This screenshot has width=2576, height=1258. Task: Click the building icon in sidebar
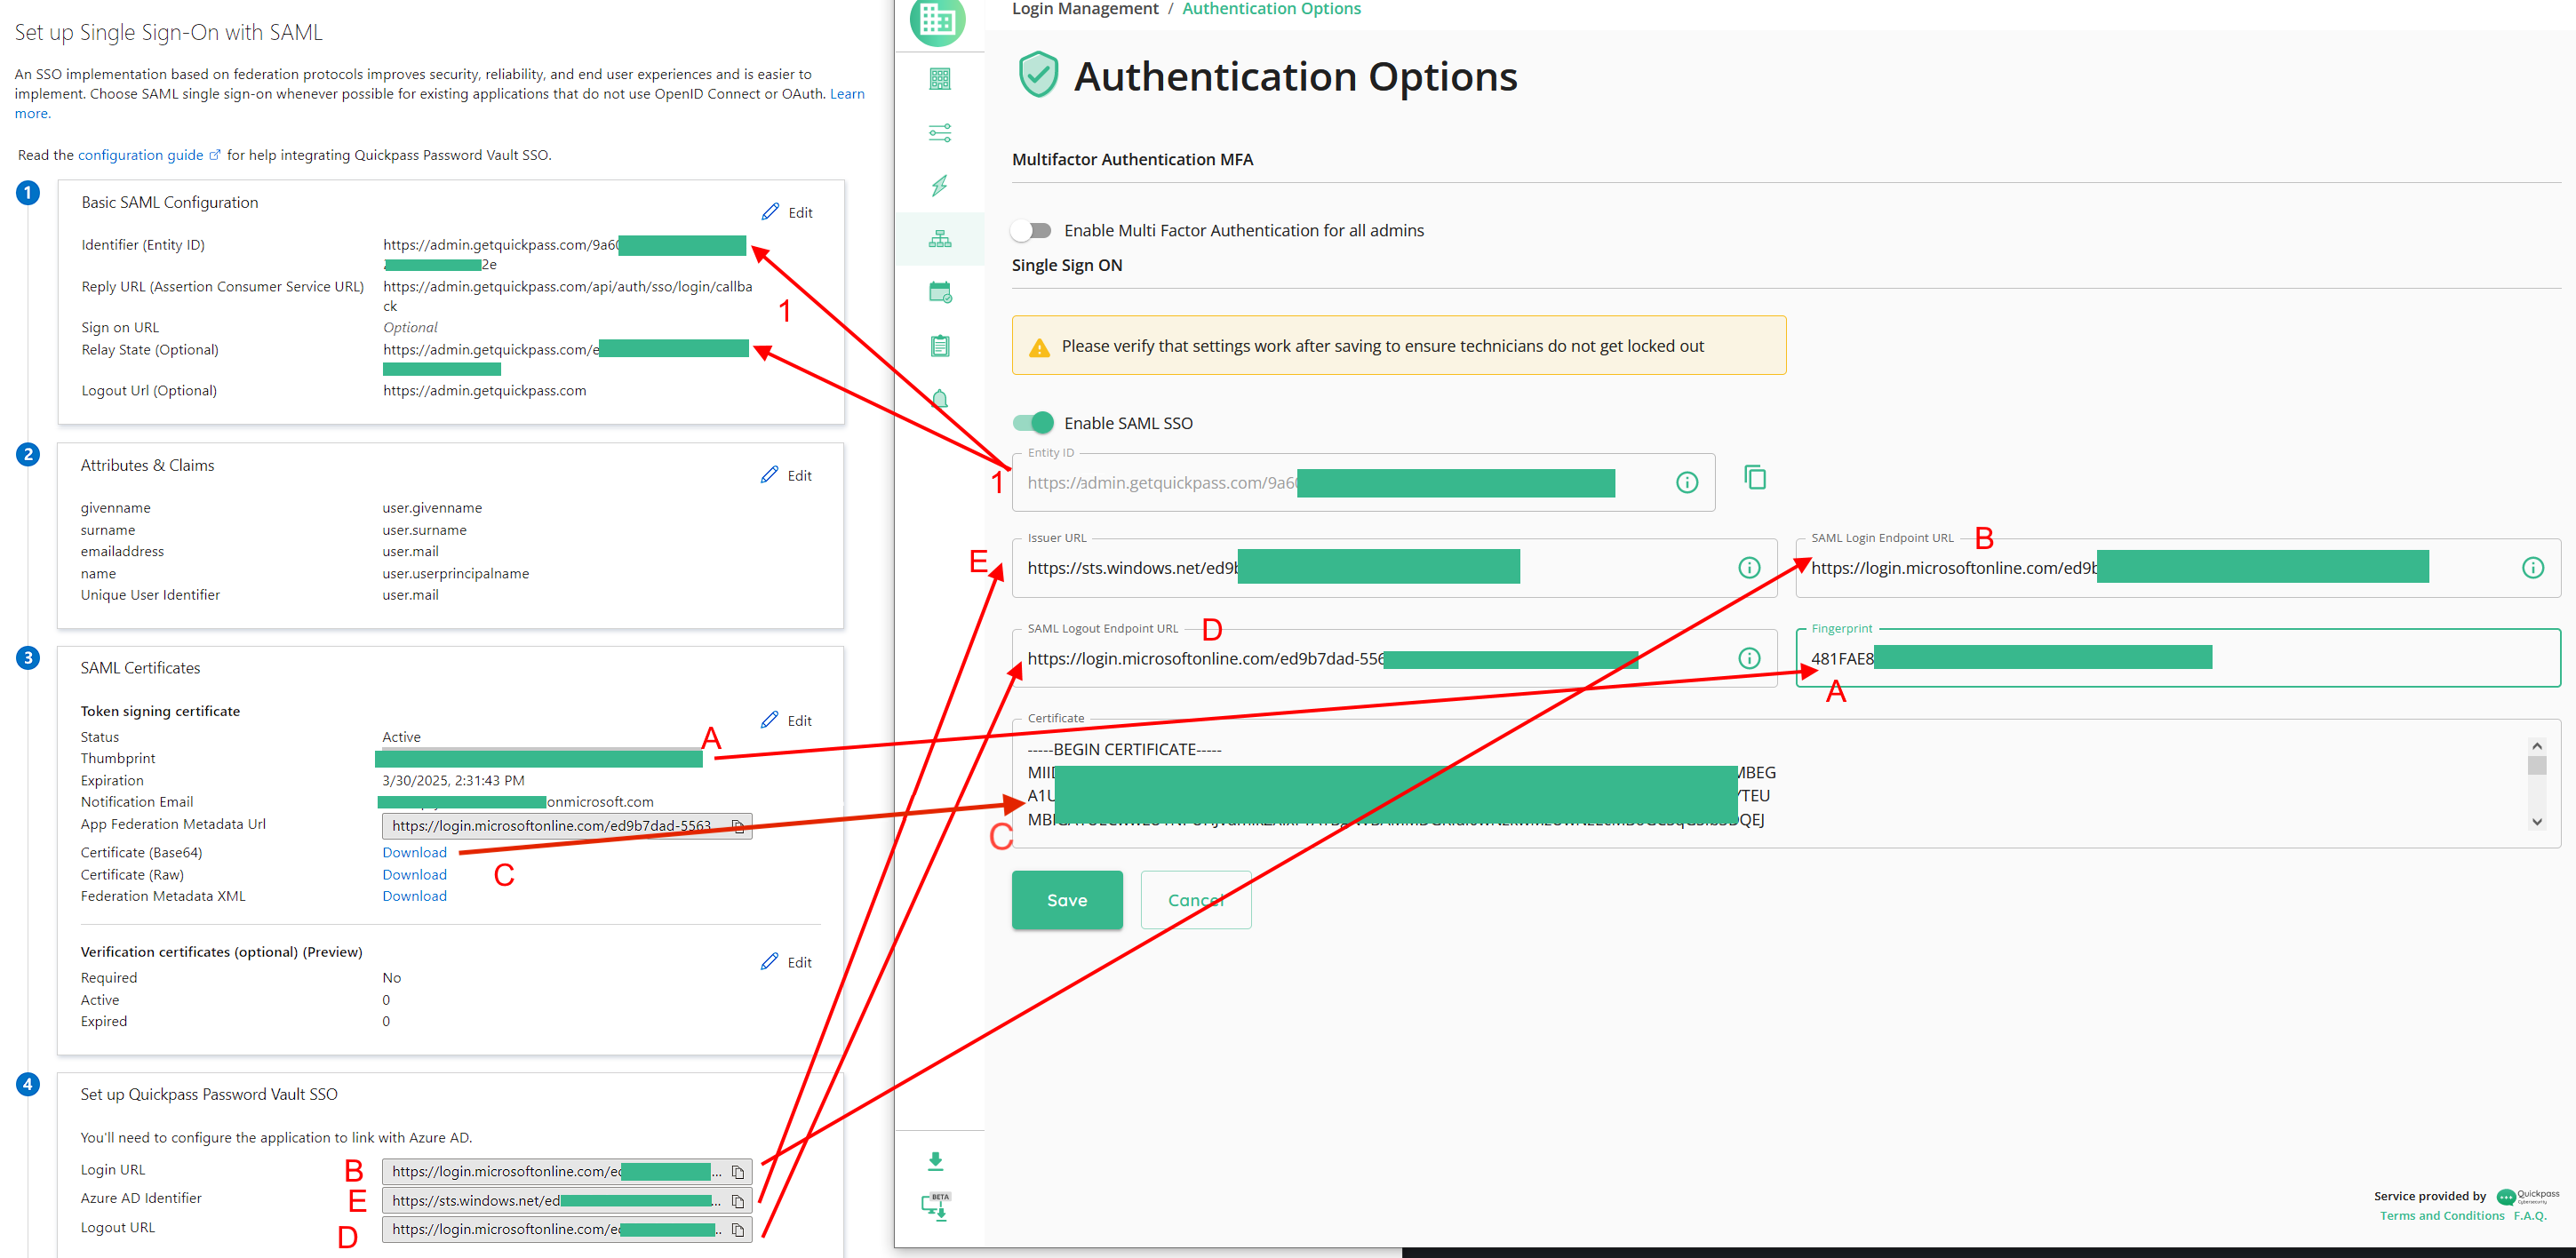(x=939, y=79)
